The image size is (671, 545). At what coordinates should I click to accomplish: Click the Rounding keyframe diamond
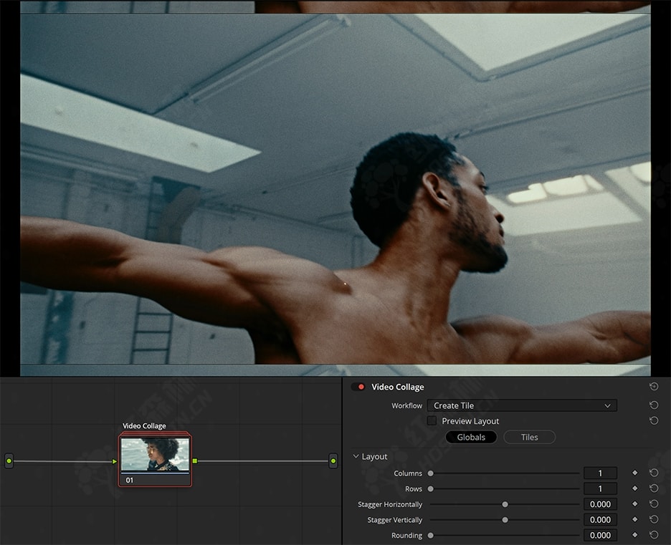(634, 535)
